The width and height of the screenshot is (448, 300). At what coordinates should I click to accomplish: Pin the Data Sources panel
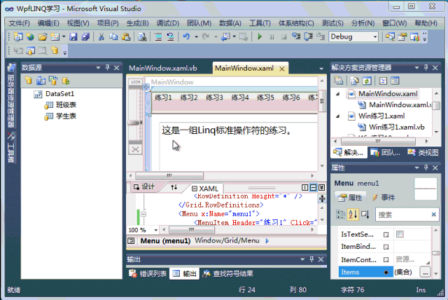pyautogui.click(x=107, y=67)
